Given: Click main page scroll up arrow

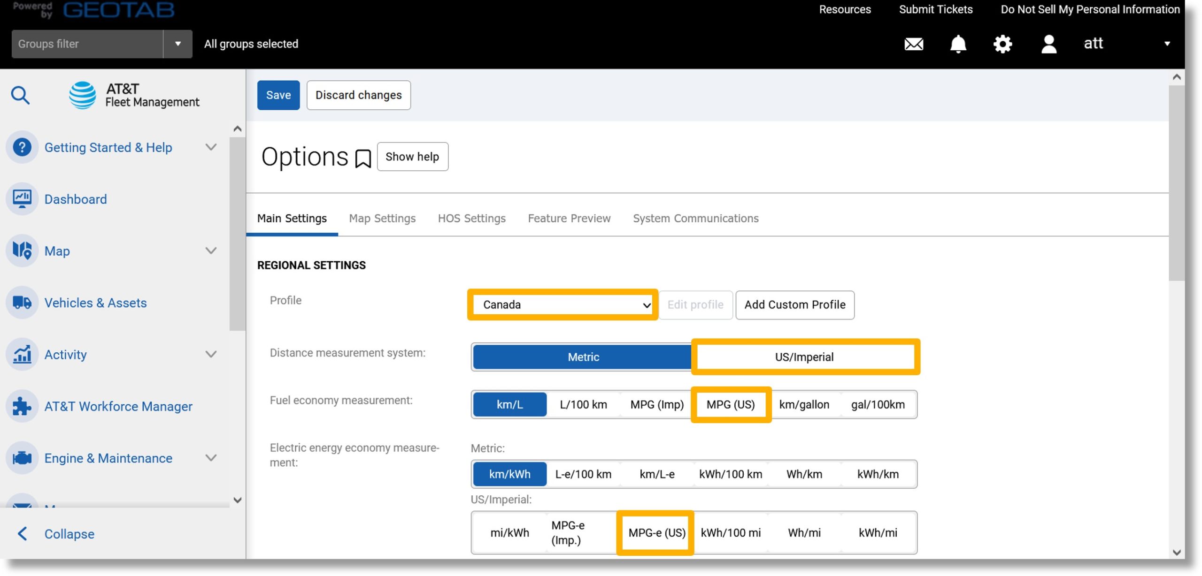Looking at the screenshot, I should point(1176,77).
